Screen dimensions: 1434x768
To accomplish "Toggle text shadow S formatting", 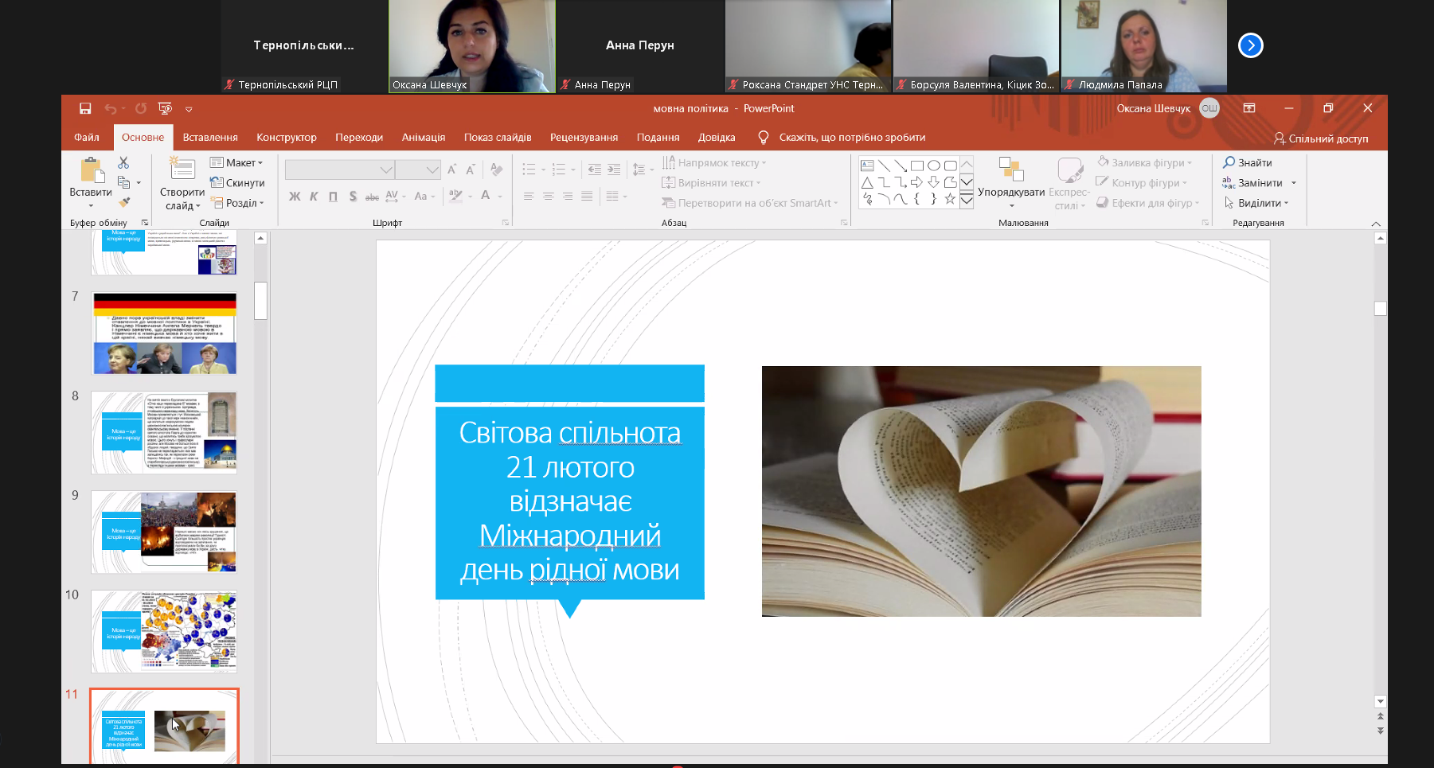I will point(353,196).
